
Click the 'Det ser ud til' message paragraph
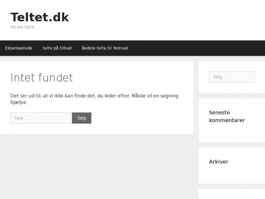pyautogui.click(x=95, y=99)
